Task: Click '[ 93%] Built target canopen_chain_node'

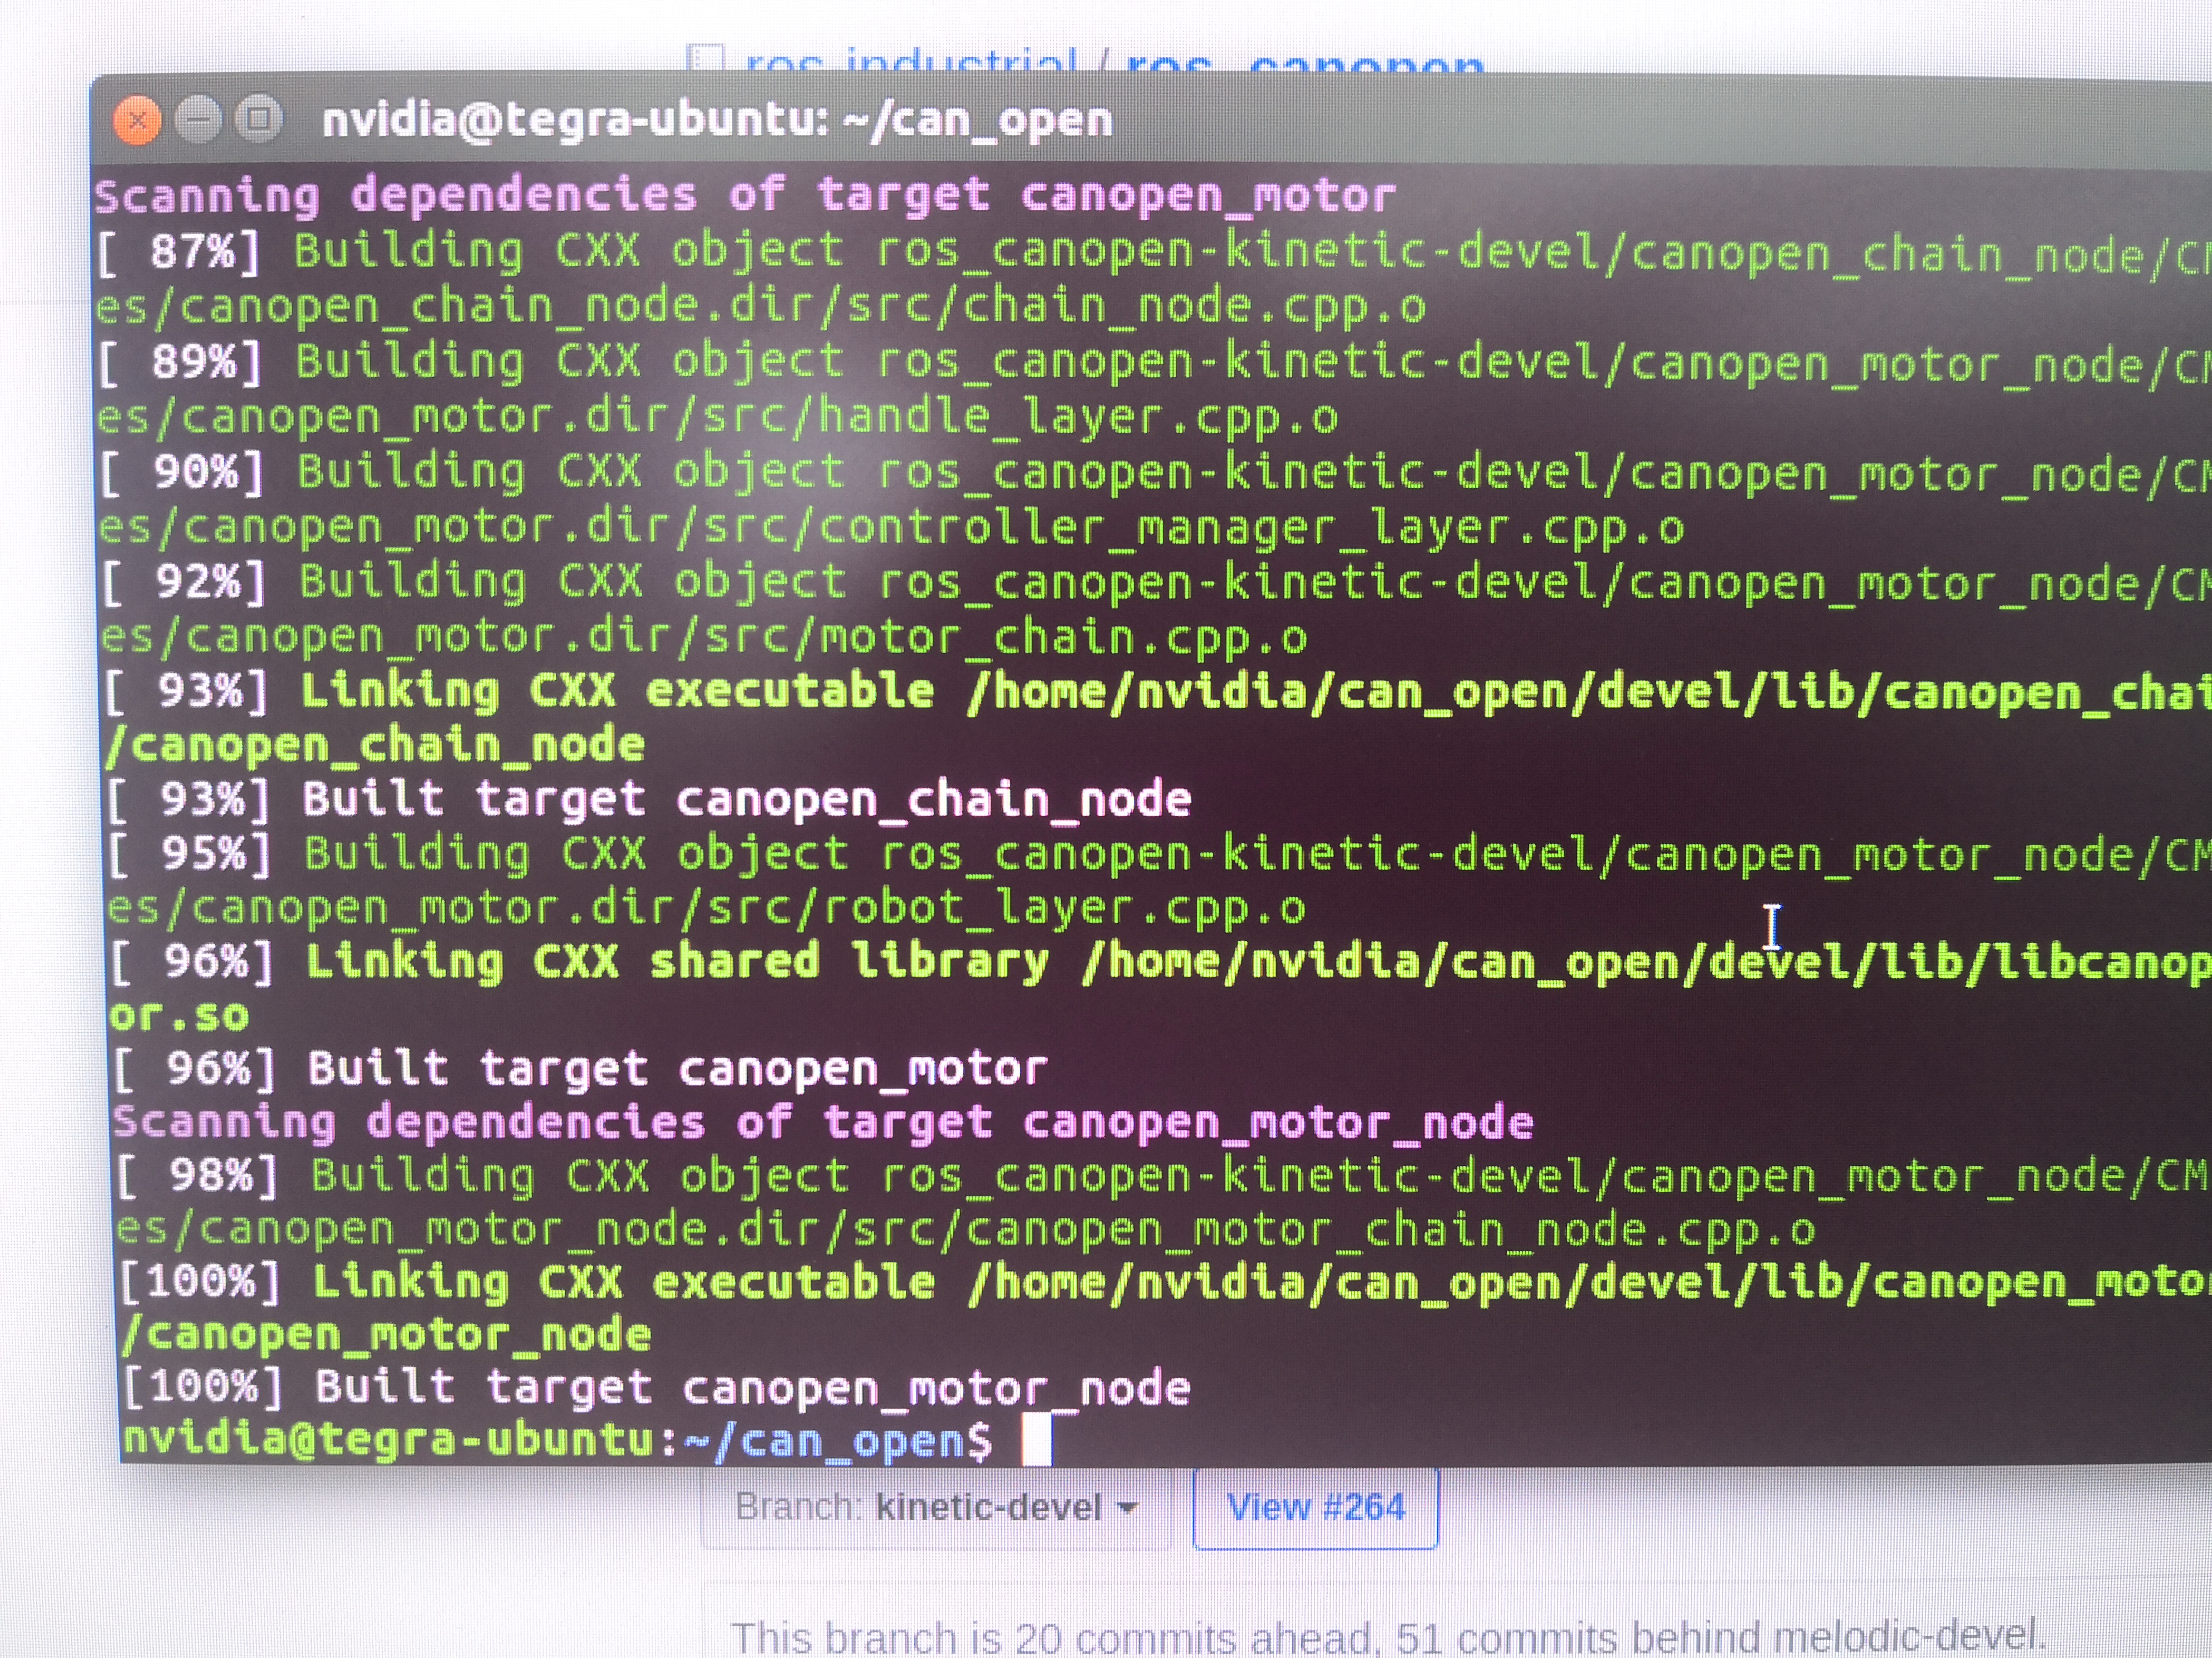Action: pyautogui.click(x=649, y=799)
